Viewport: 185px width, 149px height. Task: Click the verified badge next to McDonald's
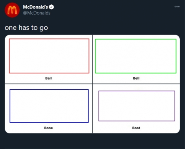click(x=51, y=7)
